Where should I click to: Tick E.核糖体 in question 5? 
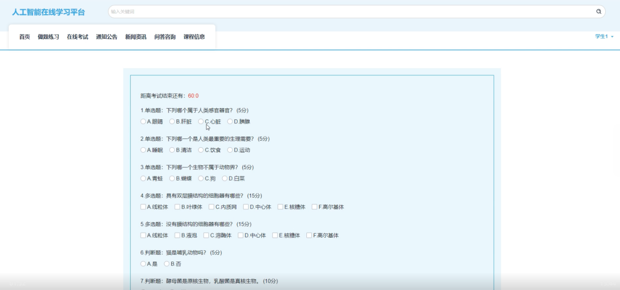(275, 235)
